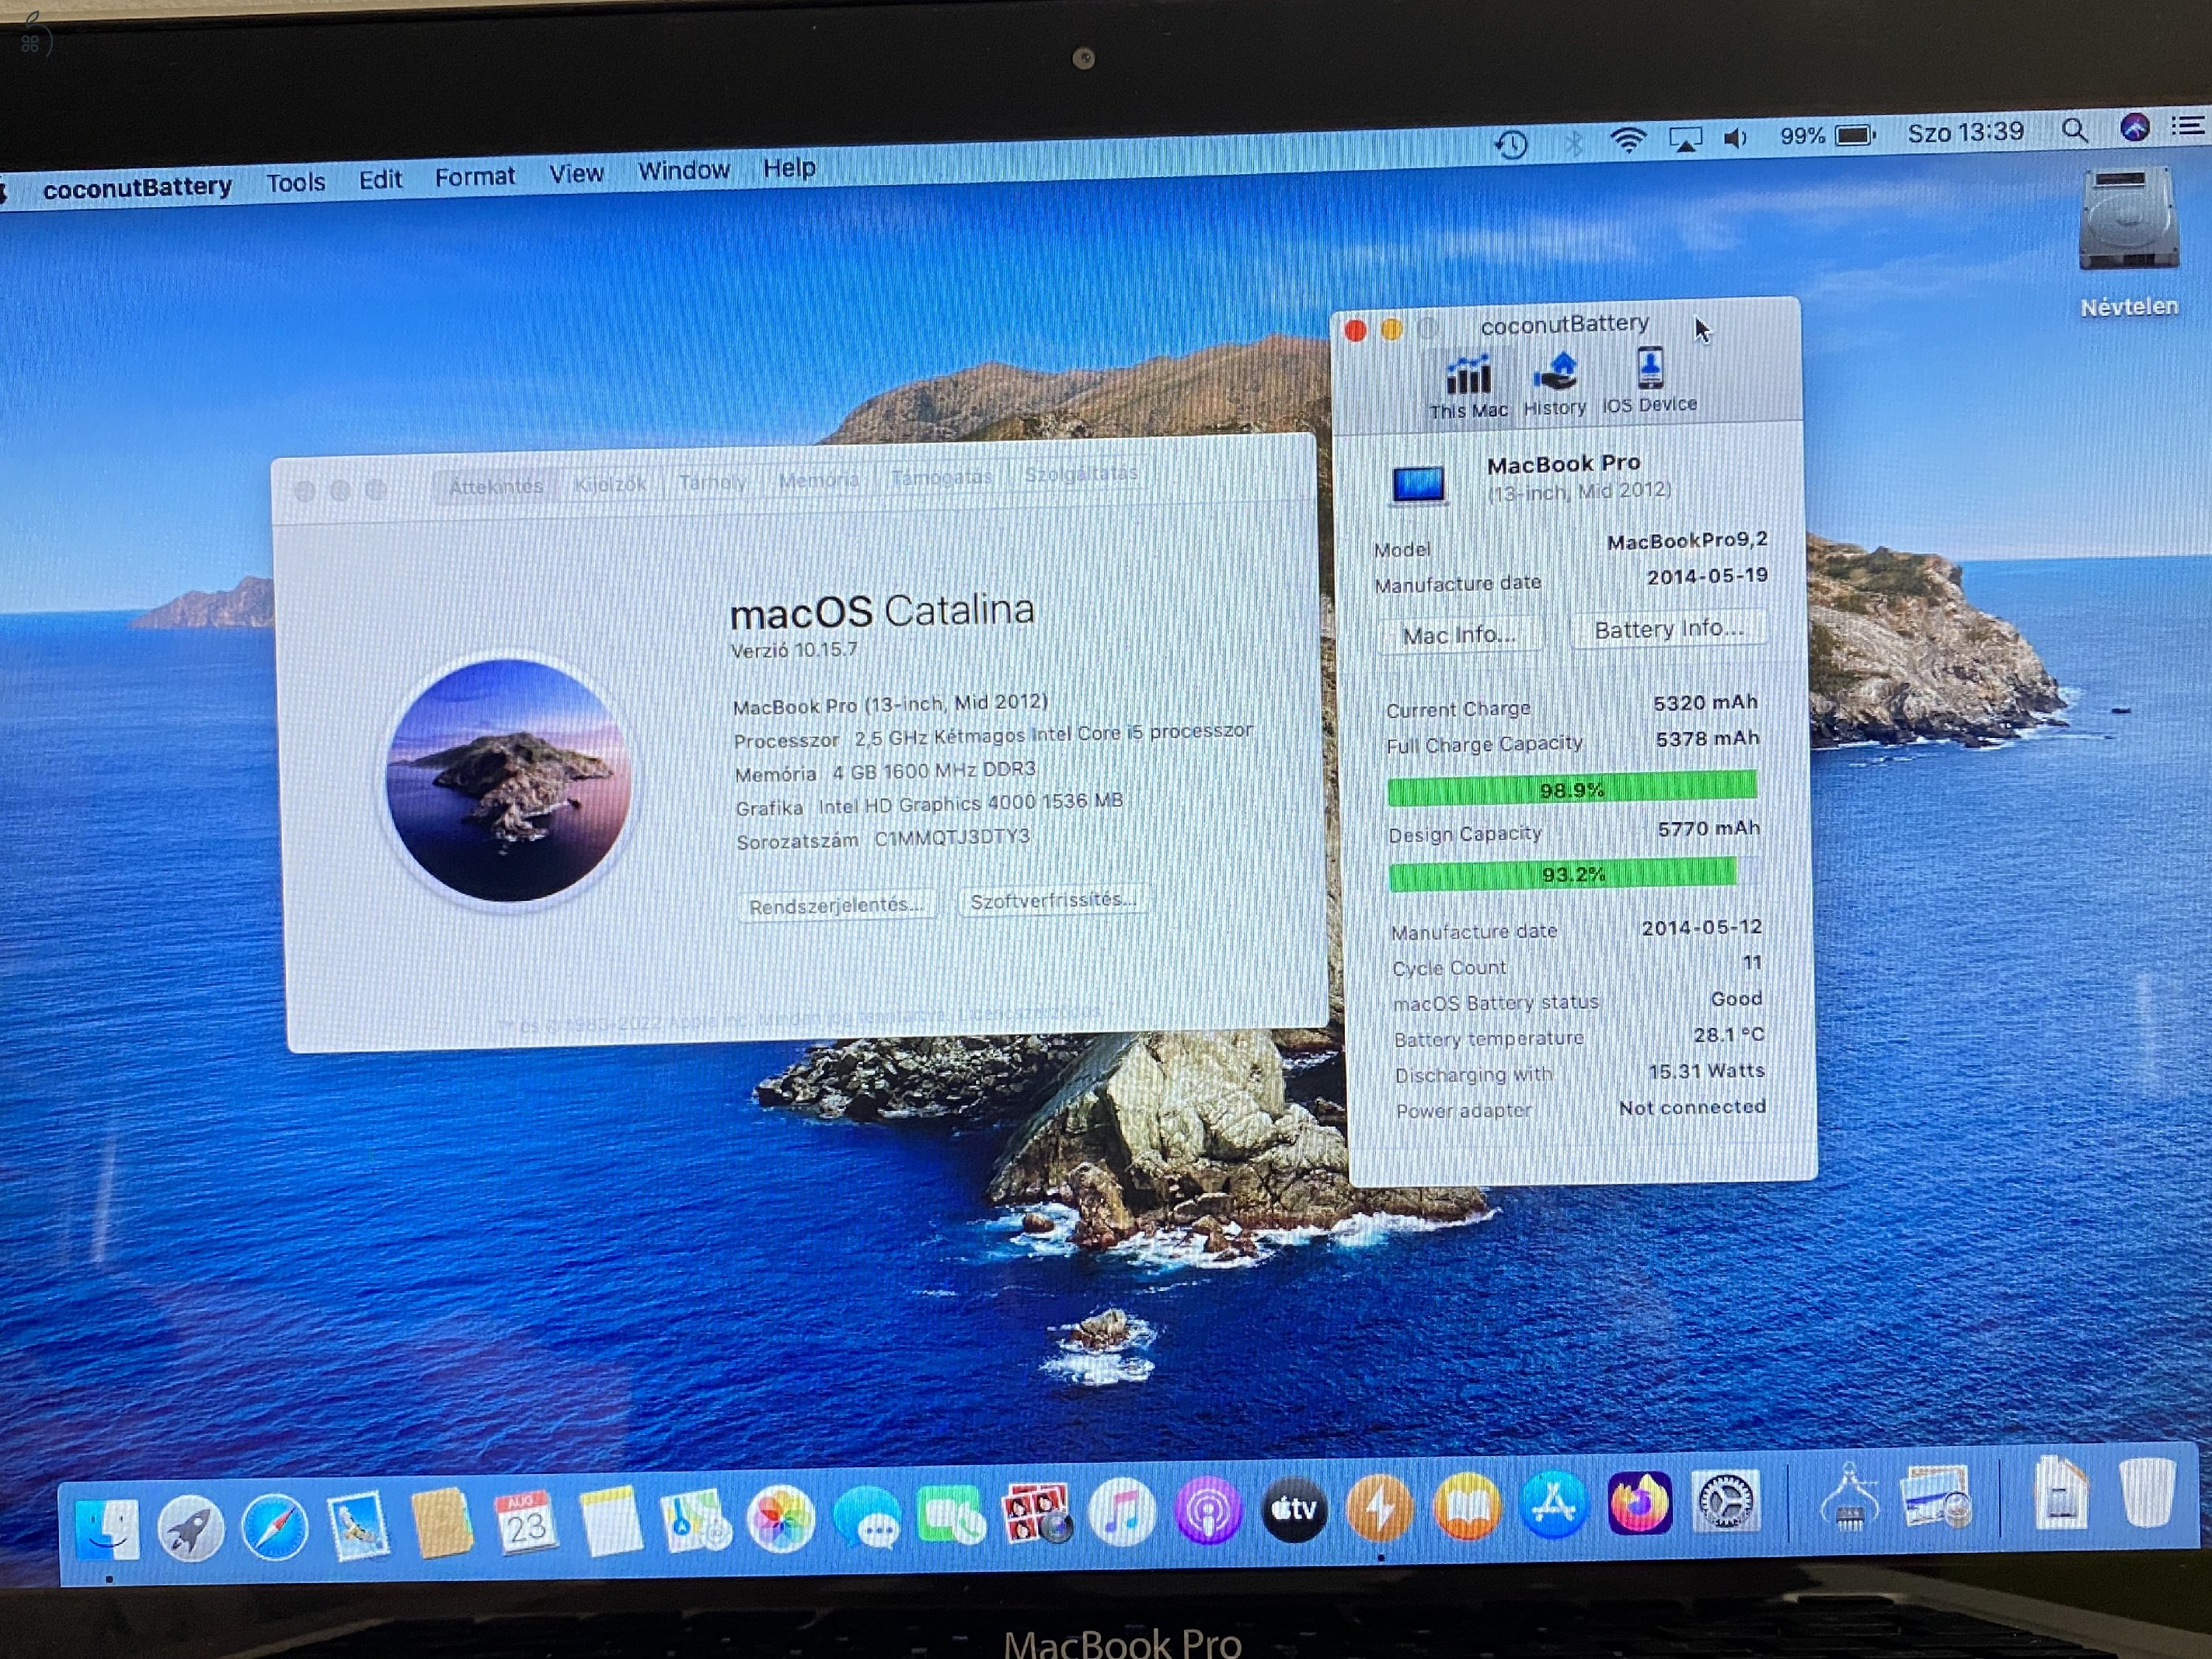Click the MacBookPro9,2 model value
The image size is (2212, 1659).
tap(1687, 541)
